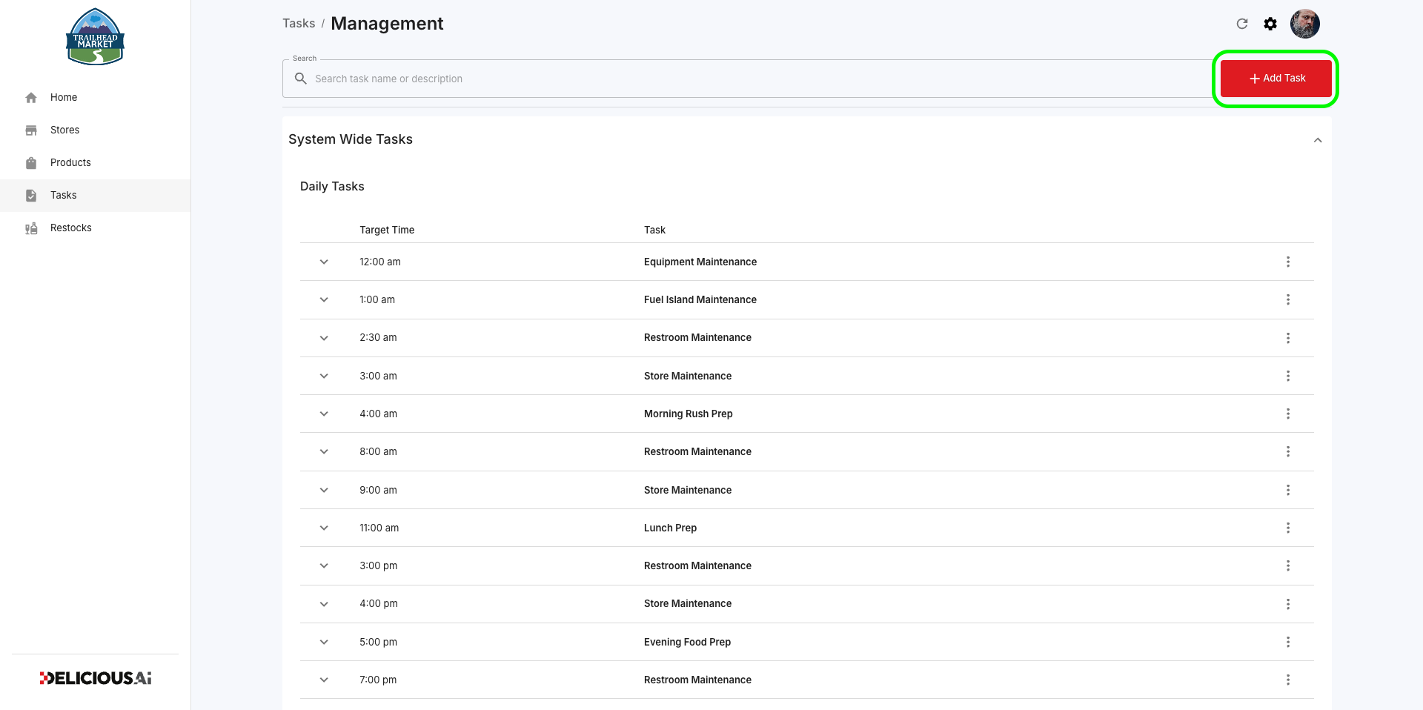Open options menu for Equipment Maintenance
The width and height of the screenshot is (1423, 710).
tap(1288, 262)
